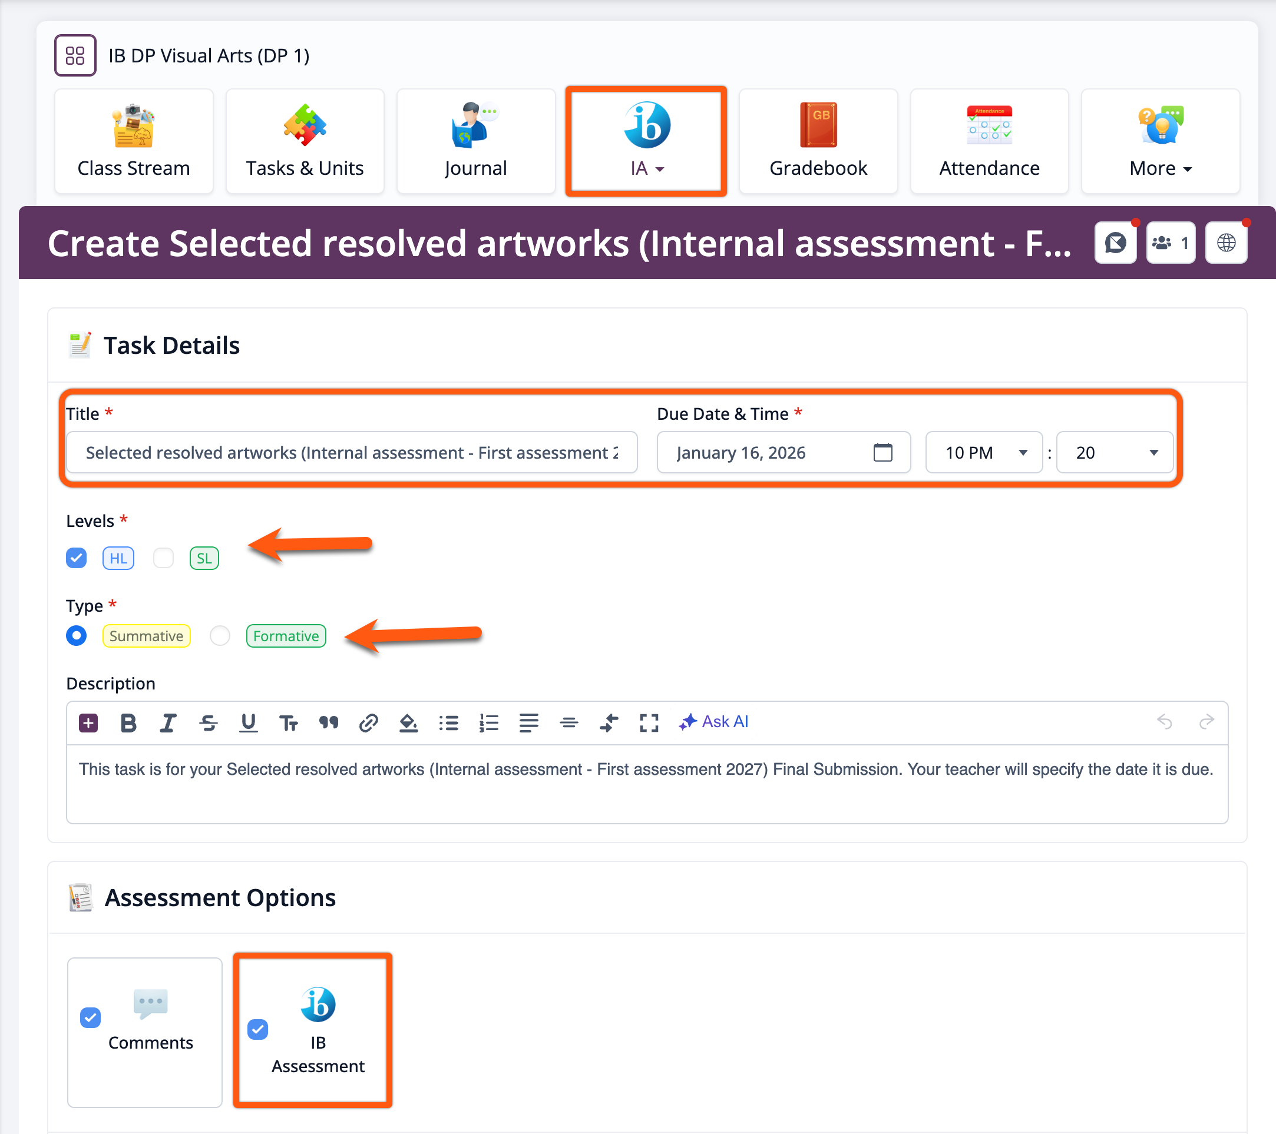Switch to the Tasks & Units tab
Screen dimensions: 1276x1134
tap(305, 141)
